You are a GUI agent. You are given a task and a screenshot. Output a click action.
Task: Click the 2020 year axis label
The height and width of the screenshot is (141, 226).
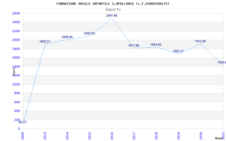pos(201,135)
